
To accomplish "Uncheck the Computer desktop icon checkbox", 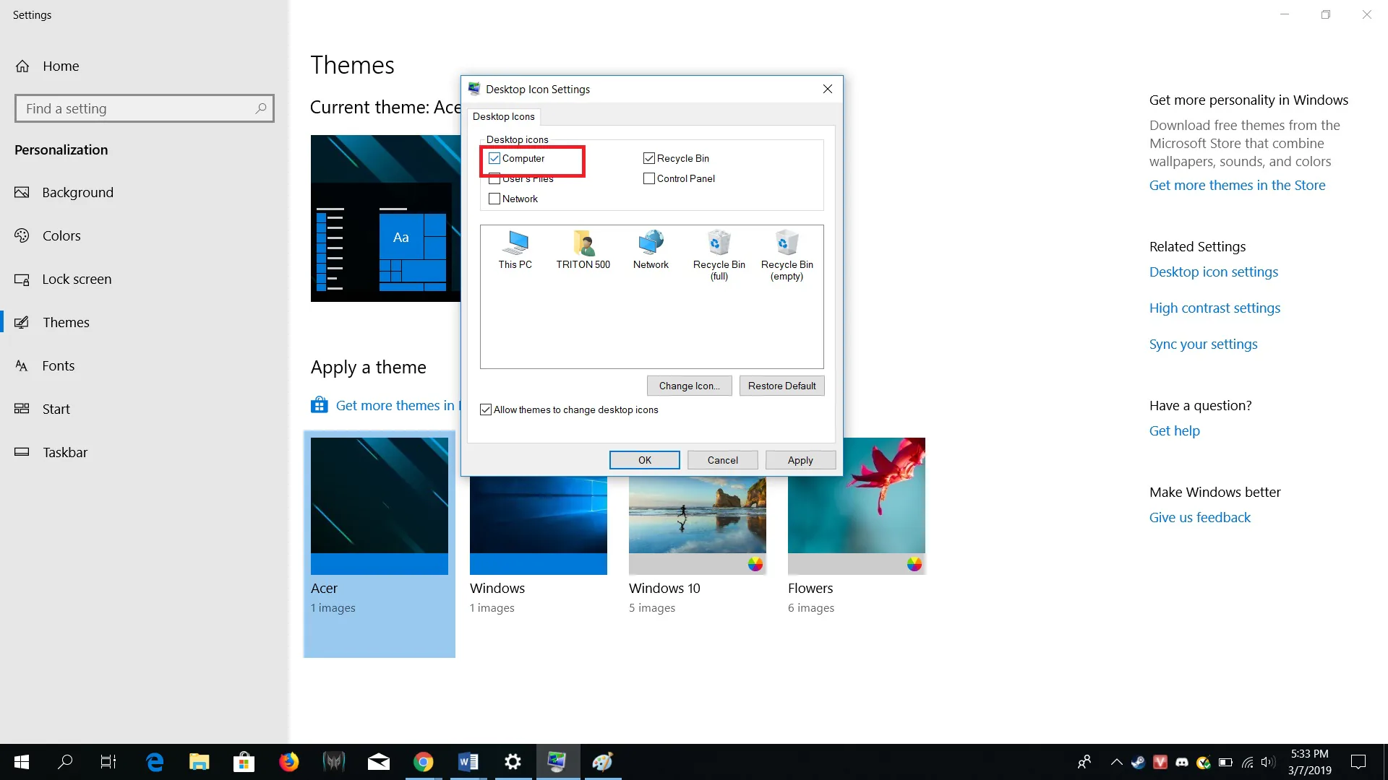I will (494, 158).
